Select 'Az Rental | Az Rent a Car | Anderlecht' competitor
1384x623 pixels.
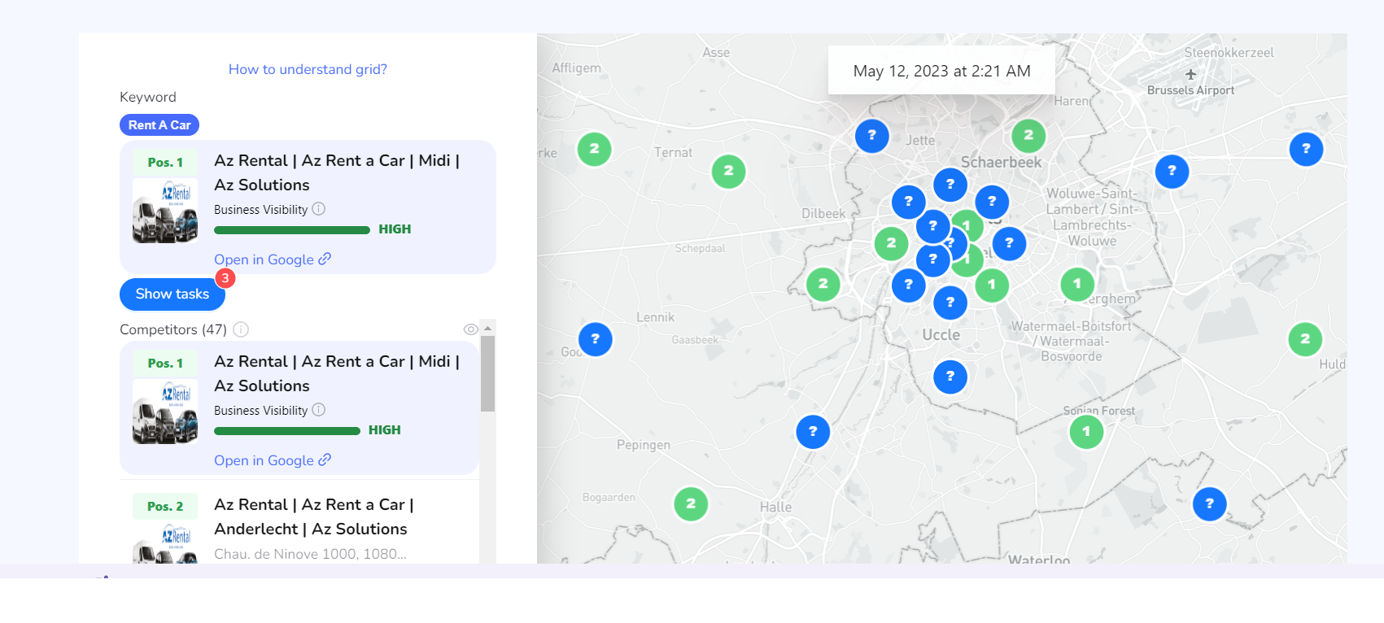[314, 516]
